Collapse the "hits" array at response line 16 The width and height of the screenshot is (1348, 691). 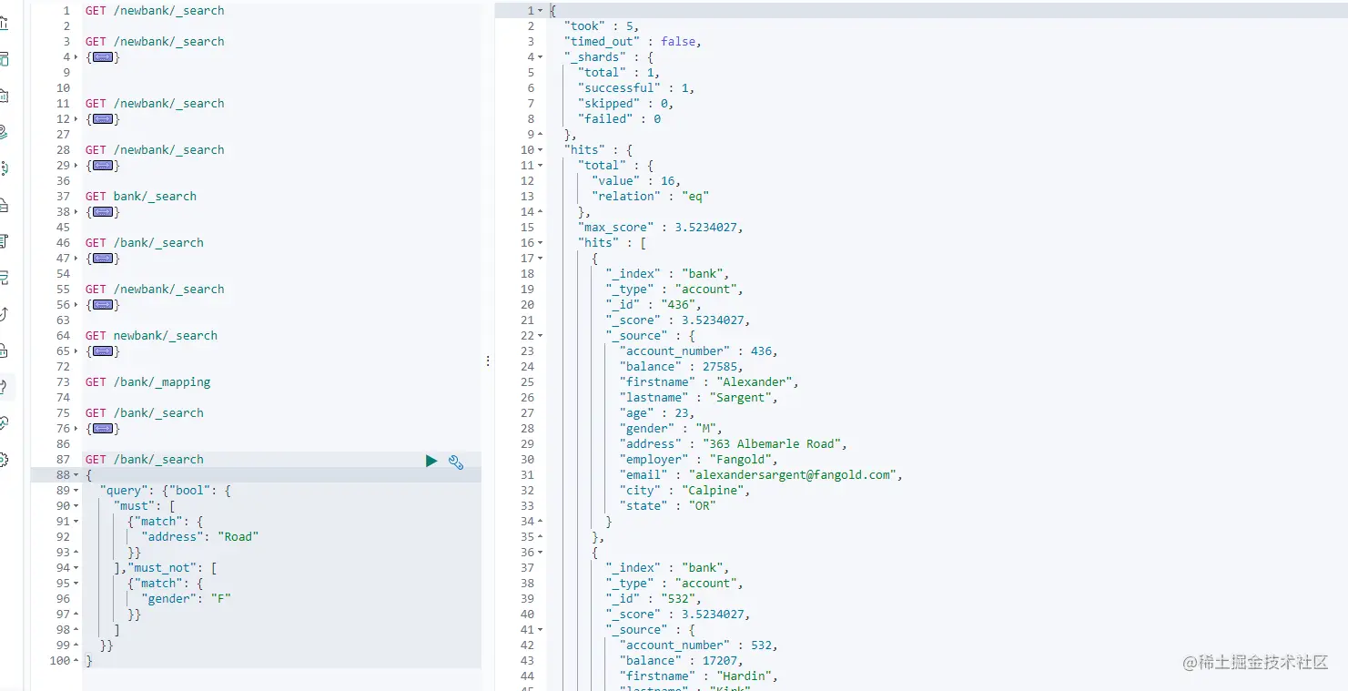pos(541,243)
